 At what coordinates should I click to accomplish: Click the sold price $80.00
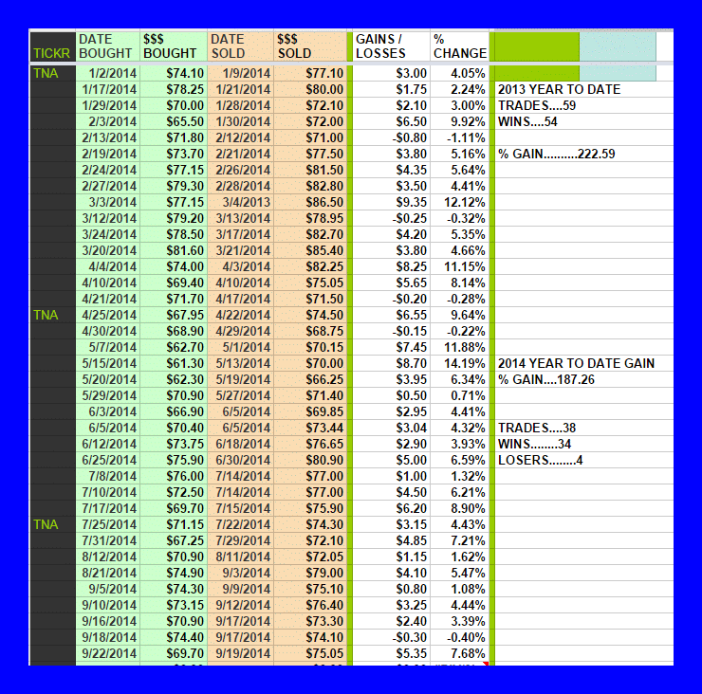(310, 89)
